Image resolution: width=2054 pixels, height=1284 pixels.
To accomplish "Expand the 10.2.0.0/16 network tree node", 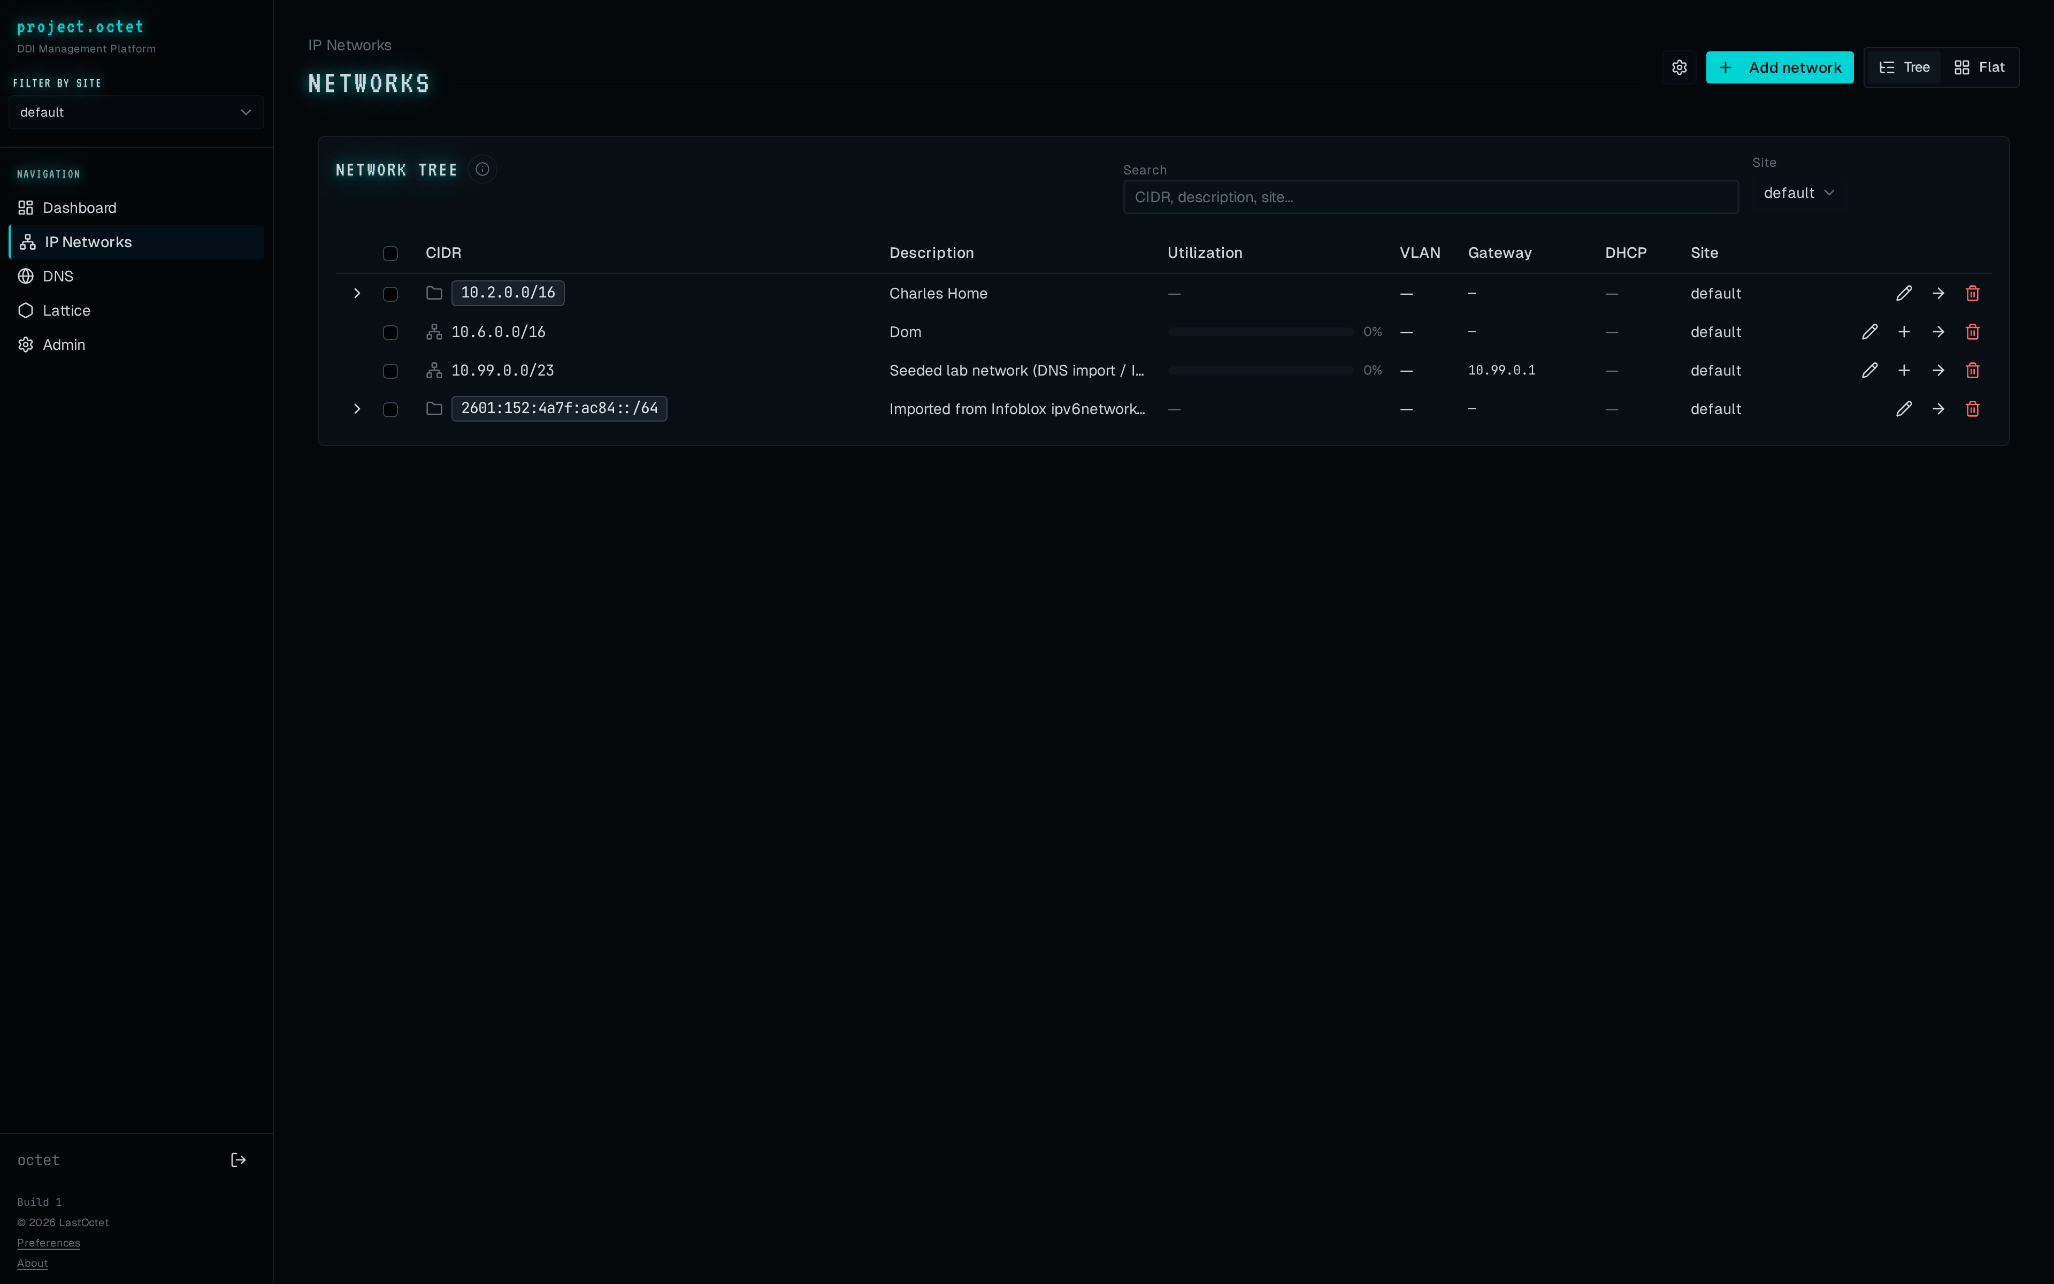I will [x=356, y=293].
